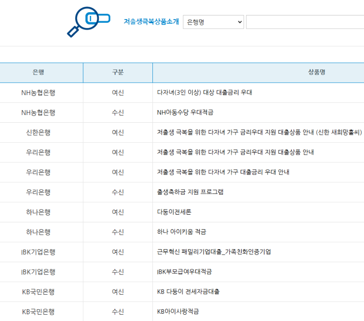Open KB 다둥이 전세자금대출
The height and width of the screenshot is (321, 364).
point(189,292)
